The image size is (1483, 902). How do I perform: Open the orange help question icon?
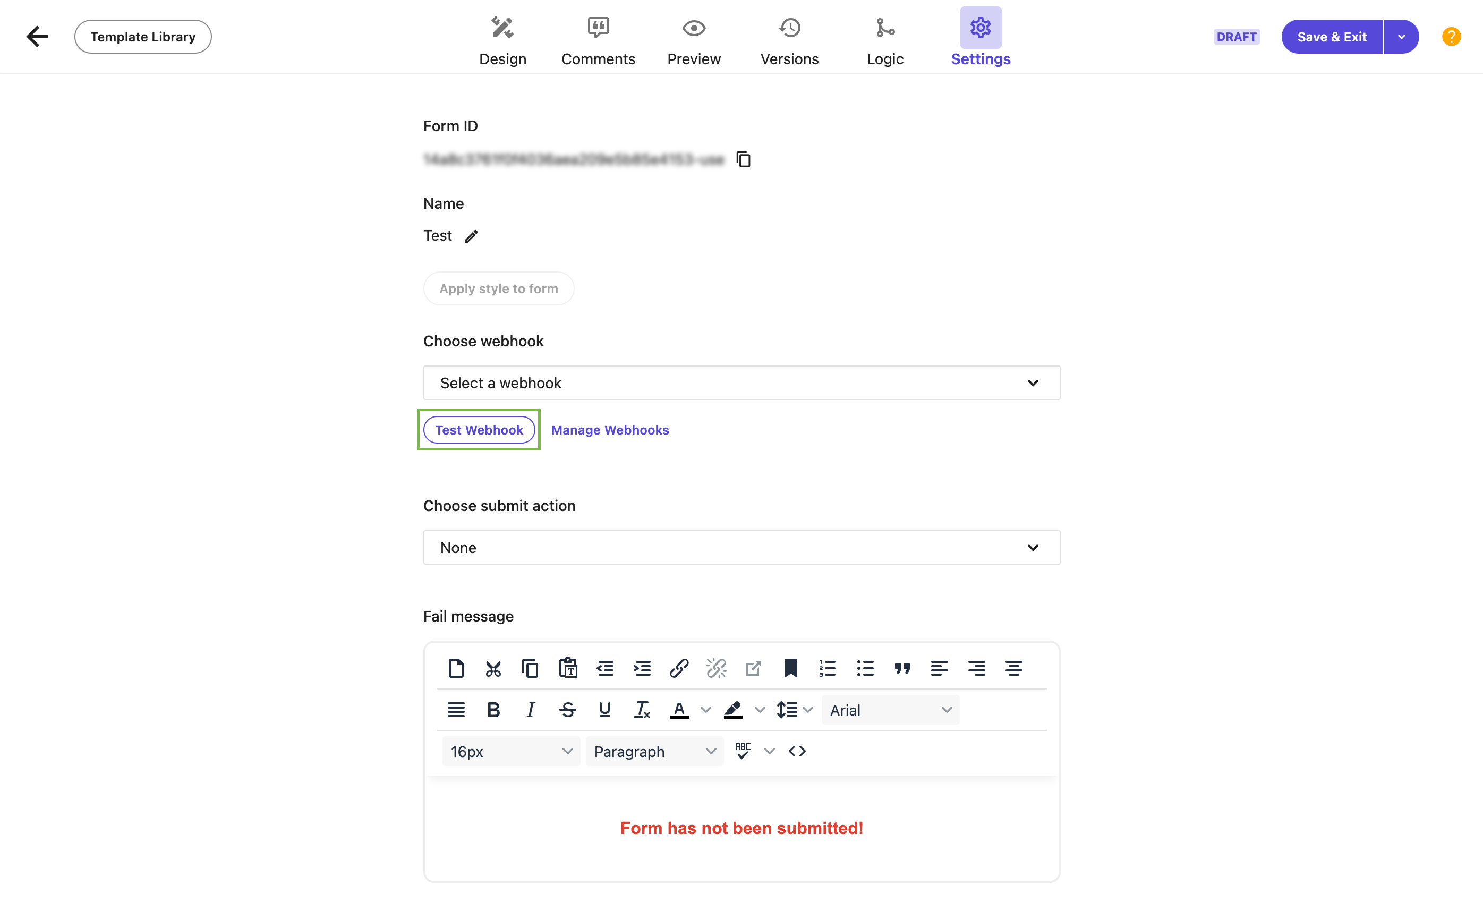[x=1451, y=37]
